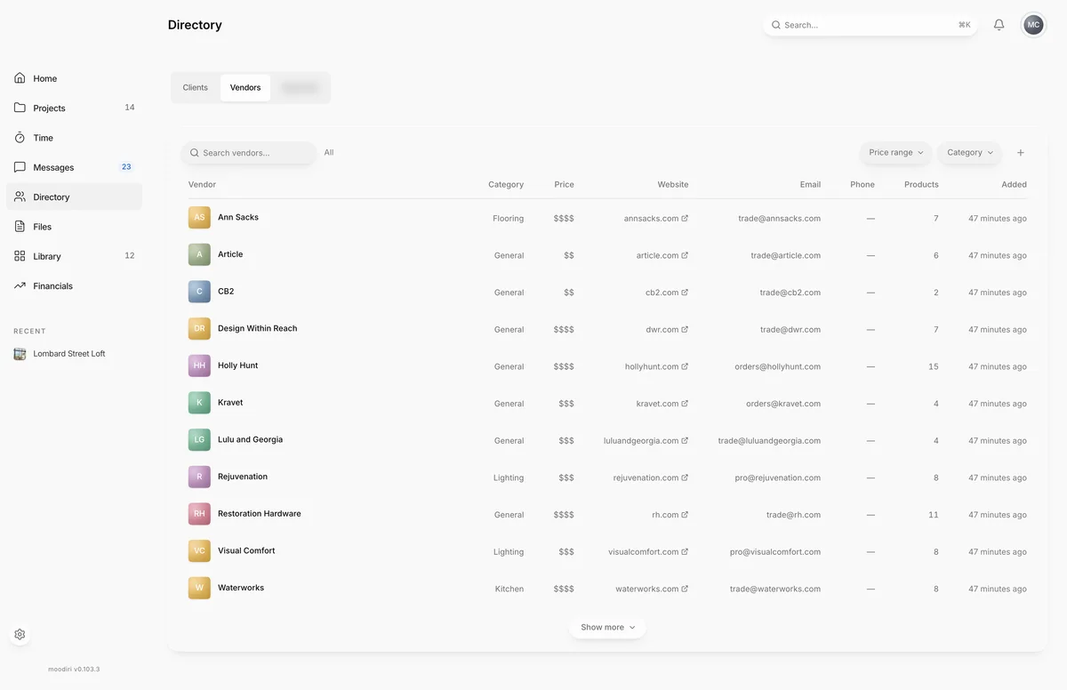
Task: Switch to the Clients tab
Action: coord(196,87)
